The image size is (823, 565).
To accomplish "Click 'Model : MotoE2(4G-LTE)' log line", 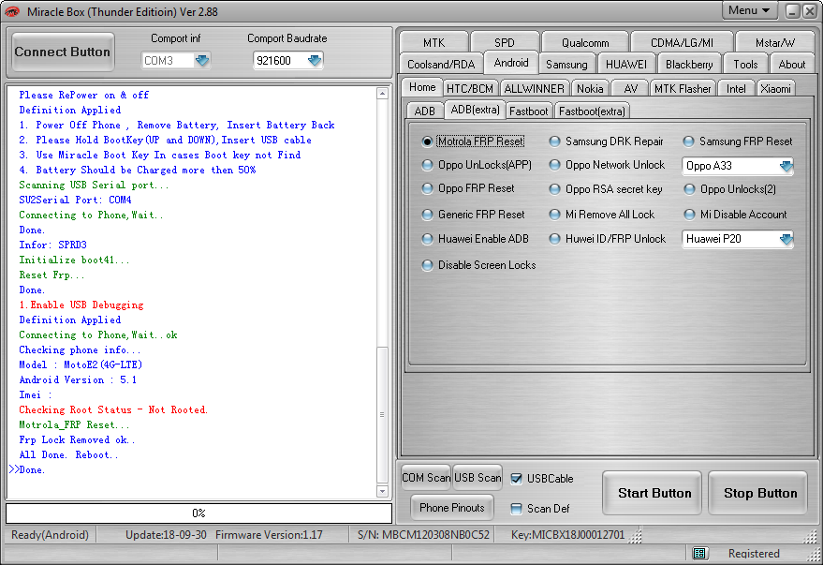I will pos(81,364).
